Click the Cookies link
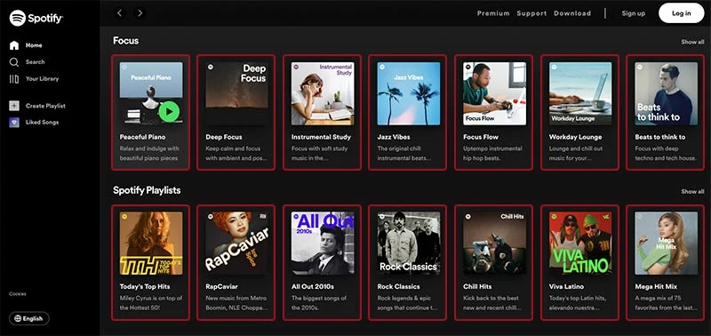Image resolution: width=711 pixels, height=336 pixels. tap(18, 294)
